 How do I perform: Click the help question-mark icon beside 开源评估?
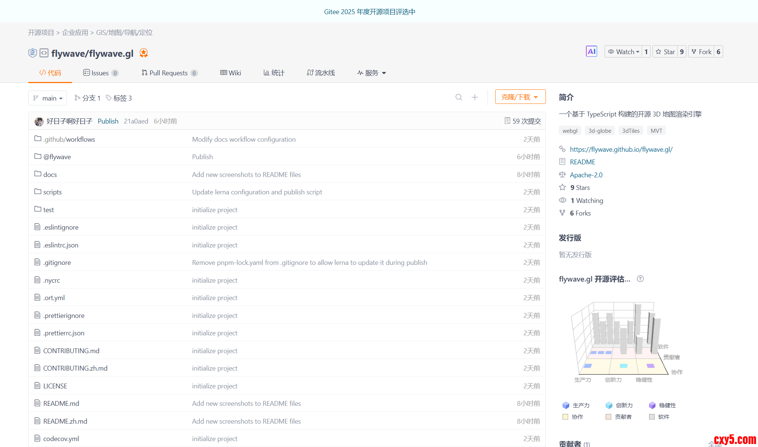tap(640, 279)
